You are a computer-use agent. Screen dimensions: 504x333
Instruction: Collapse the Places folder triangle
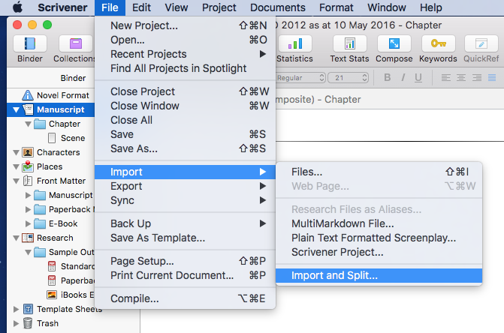coord(16,166)
